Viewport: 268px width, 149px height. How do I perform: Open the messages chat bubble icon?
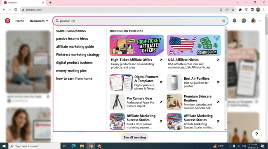tap(244, 21)
